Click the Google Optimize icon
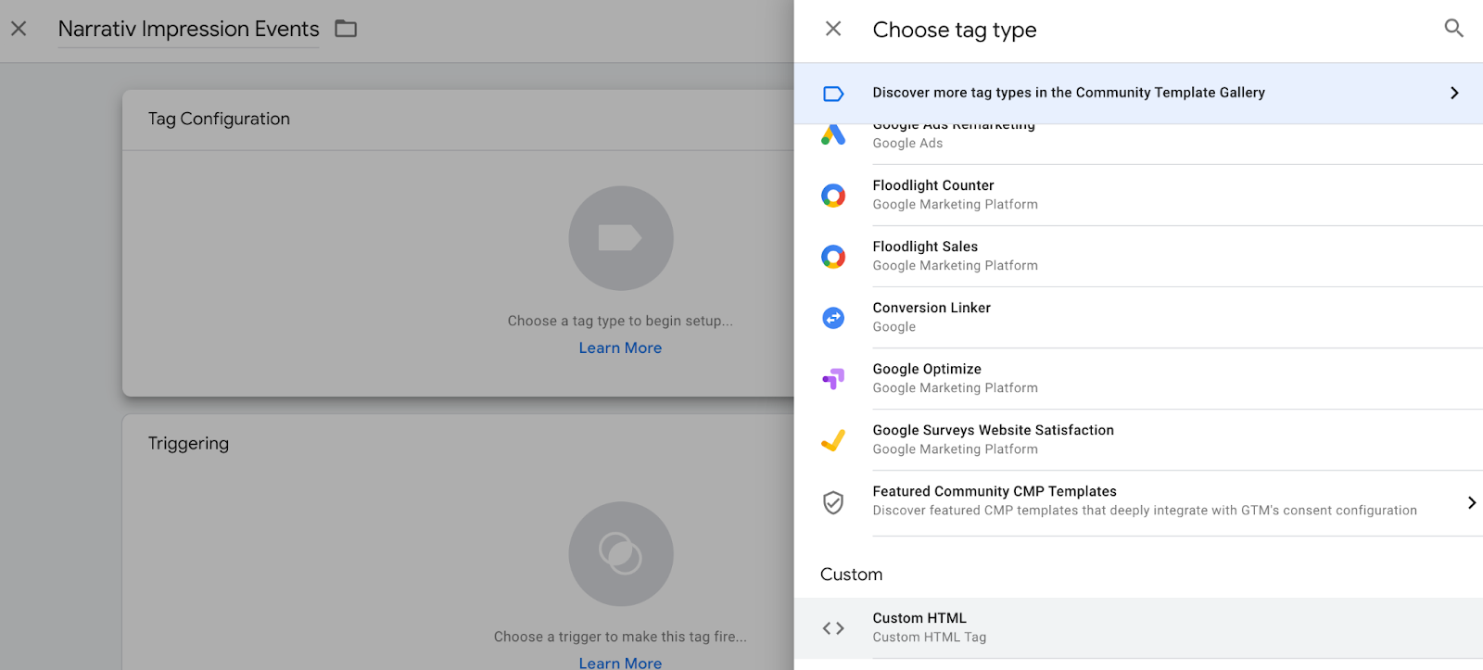The image size is (1483, 670). pos(833,379)
